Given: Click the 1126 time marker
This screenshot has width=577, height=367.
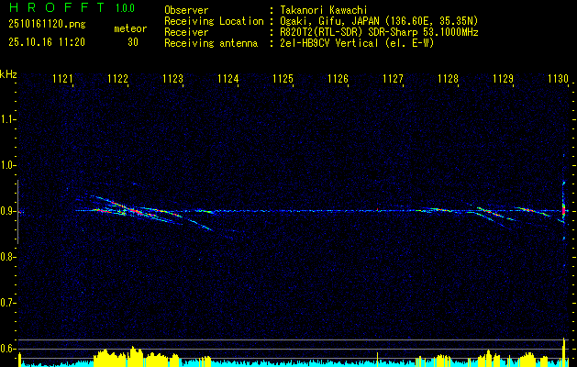Looking at the screenshot, I should (x=338, y=79).
